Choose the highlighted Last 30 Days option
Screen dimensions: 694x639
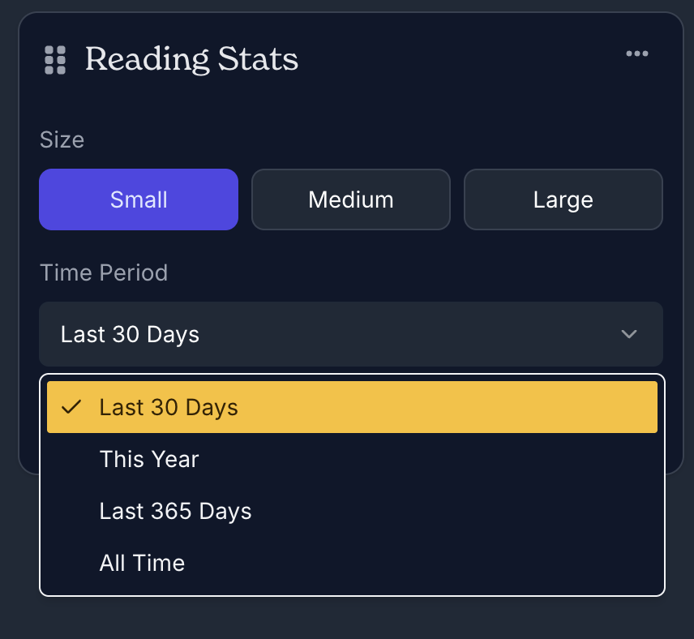pyautogui.click(x=352, y=407)
